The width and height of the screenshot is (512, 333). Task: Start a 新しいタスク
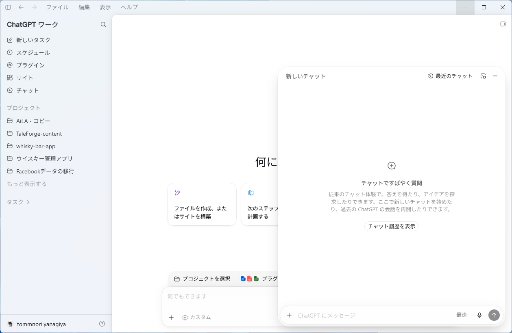56,40
